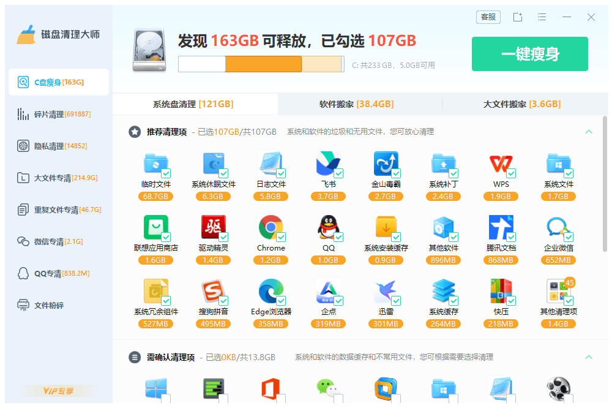
Task: Select the Chrome icon in cleanup list
Action: (x=271, y=228)
